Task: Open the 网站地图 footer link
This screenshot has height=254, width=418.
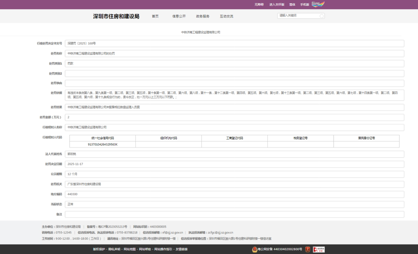Action: (130, 249)
